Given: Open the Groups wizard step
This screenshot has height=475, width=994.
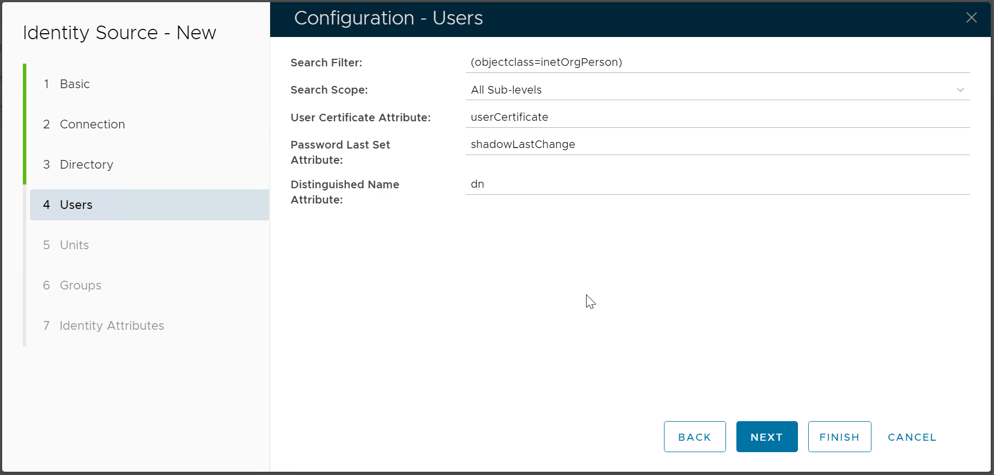Looking at the screenshot, I should point(80,285).
